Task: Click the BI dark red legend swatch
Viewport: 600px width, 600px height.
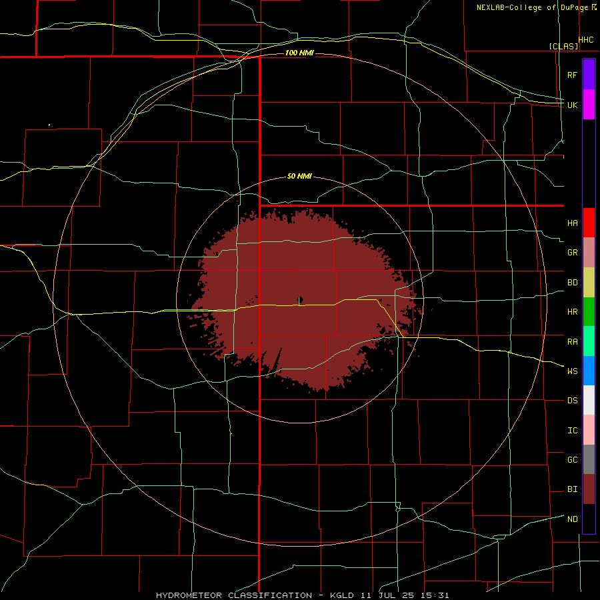Action: (589, 489)
